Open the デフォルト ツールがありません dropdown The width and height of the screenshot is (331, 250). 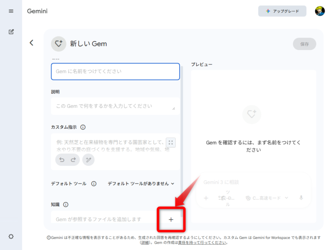[141, 184]
